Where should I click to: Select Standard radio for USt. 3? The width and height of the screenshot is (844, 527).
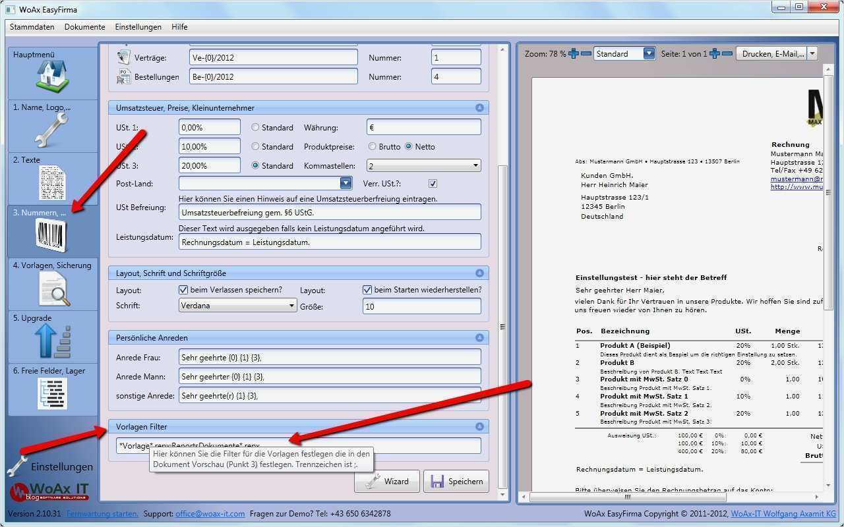click(x=255, y=165)
